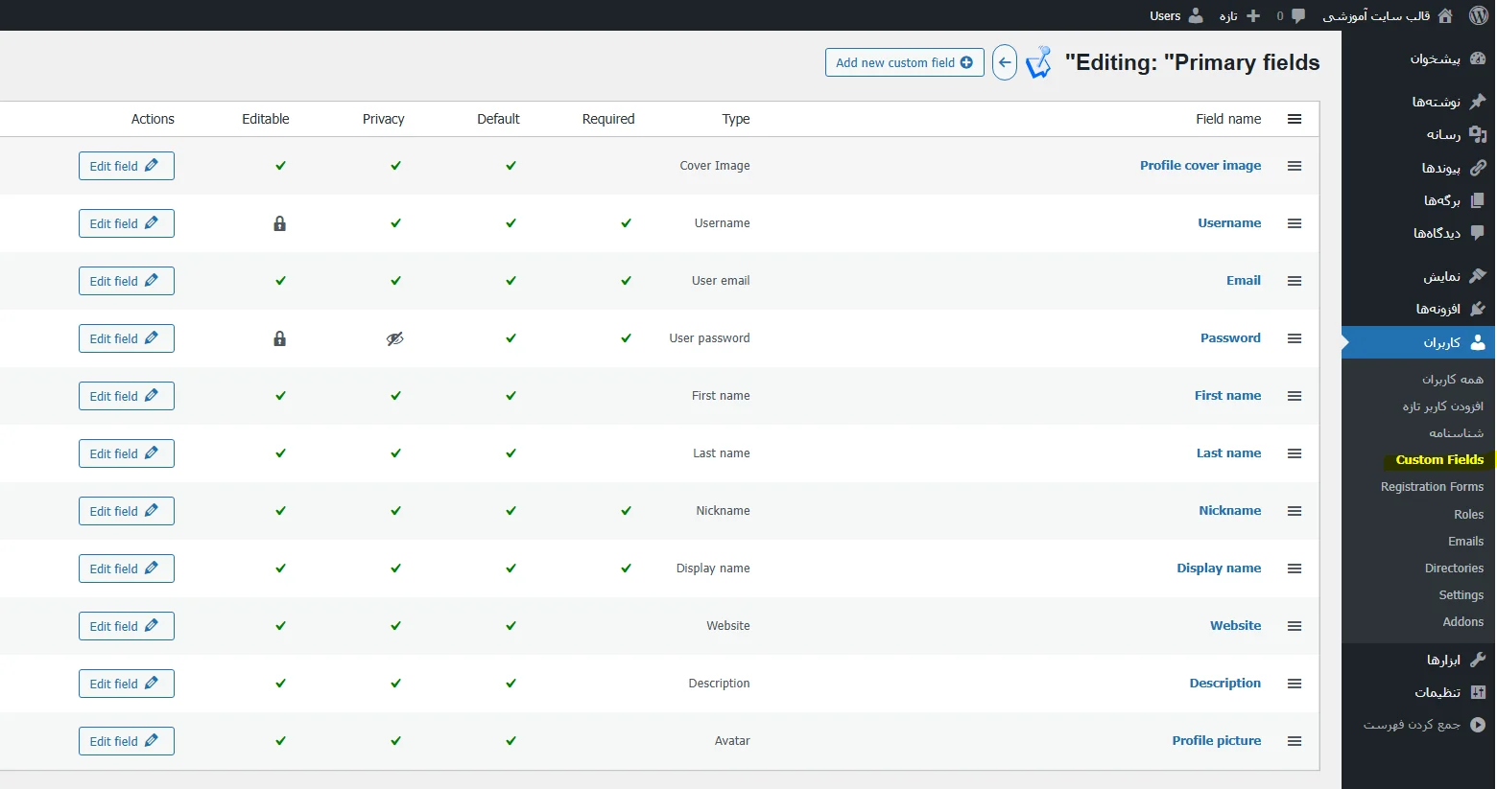Select Registration Forms in the Ultimate Member menu

[x=1433, y=486]
